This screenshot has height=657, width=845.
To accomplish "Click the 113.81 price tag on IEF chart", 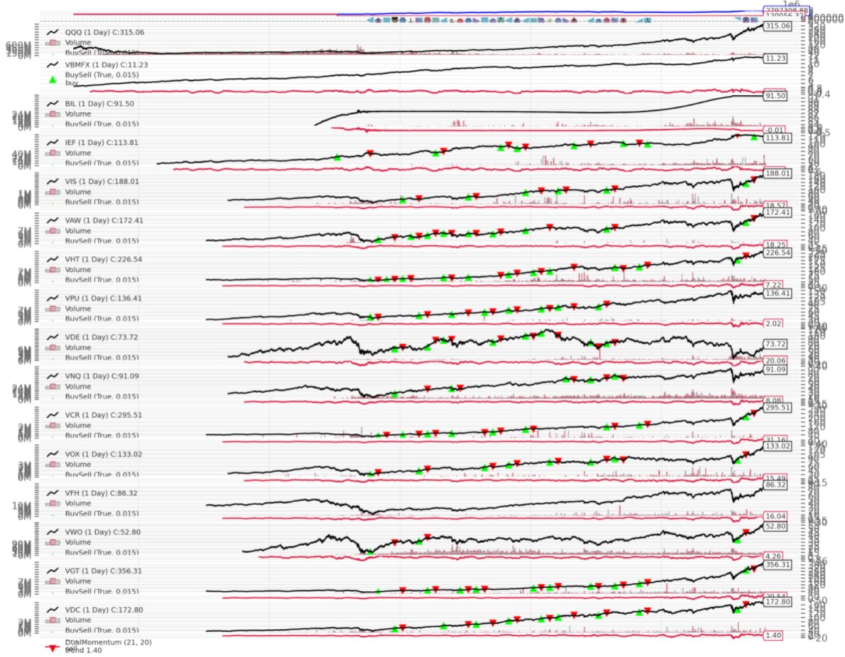I will click(x=777, y=138).
